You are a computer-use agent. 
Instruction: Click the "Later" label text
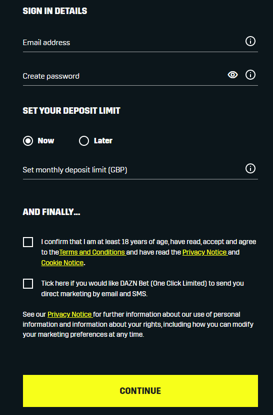click(103, 141)
